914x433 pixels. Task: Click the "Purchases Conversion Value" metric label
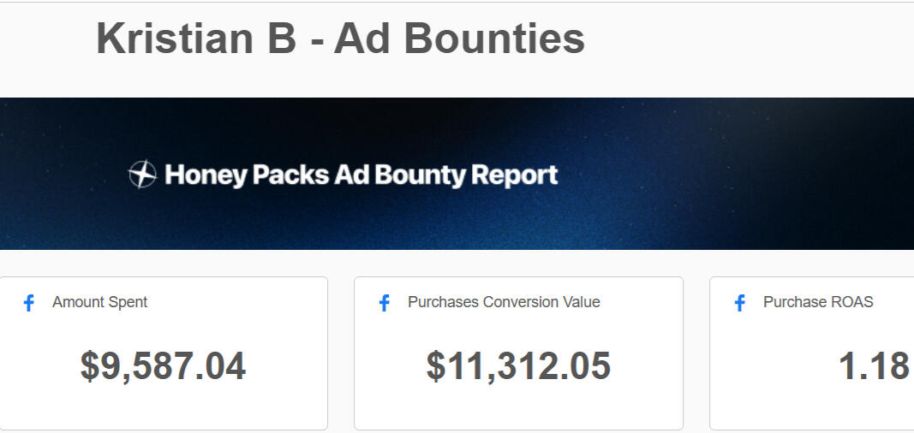(x=504, y=302)
